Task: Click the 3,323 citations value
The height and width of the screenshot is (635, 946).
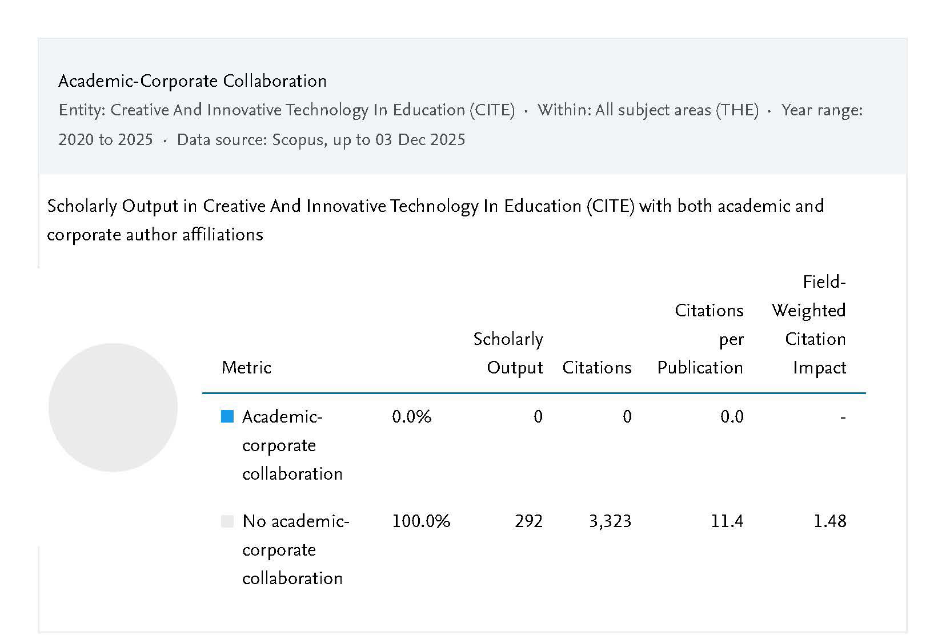Action: pos(610,521)
